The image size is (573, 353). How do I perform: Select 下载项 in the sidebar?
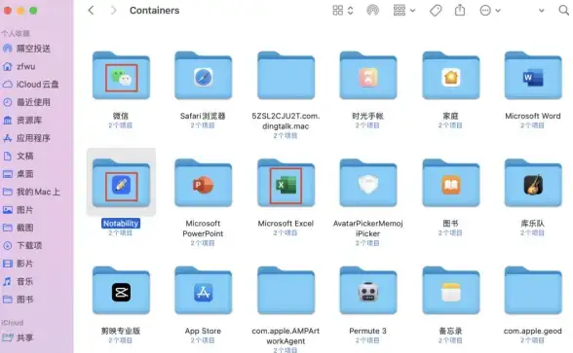click(x=22, y=245)
